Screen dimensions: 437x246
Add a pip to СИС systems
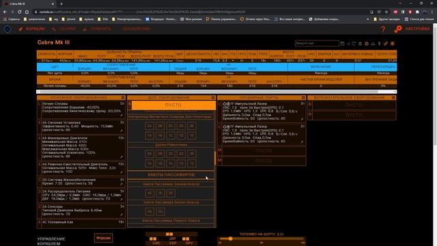pos(156,243)
